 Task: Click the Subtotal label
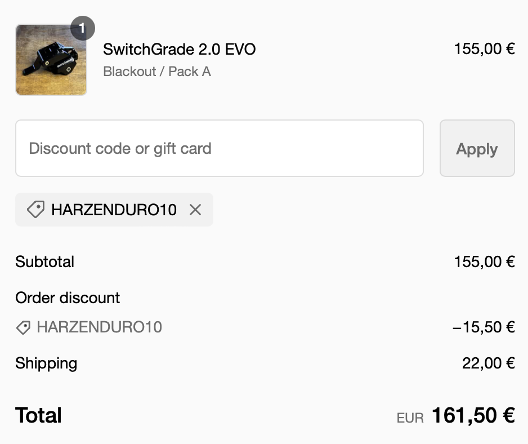[45, 262]
